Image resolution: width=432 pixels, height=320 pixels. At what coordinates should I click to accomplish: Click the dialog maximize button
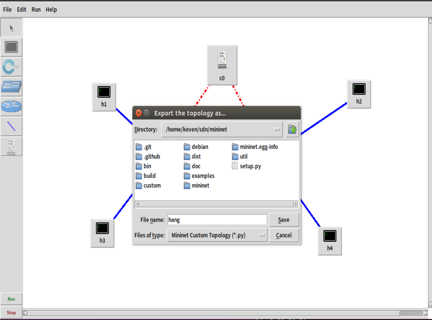click(147, 113)
